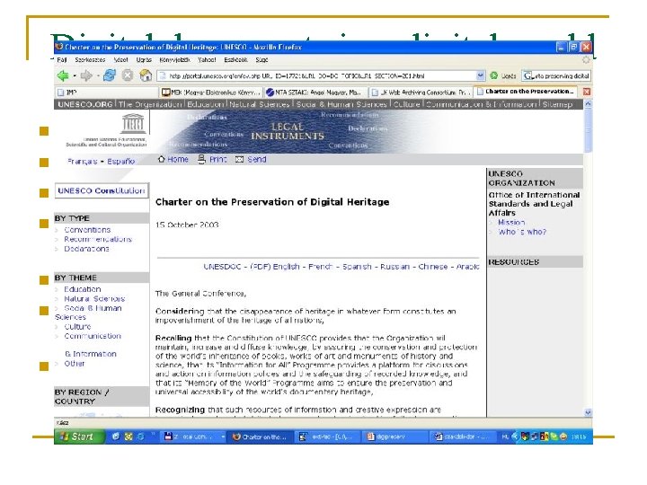Viewport: 647px width, 485px height.
Task: Open Recommendations under By Type
Action: 98,239
